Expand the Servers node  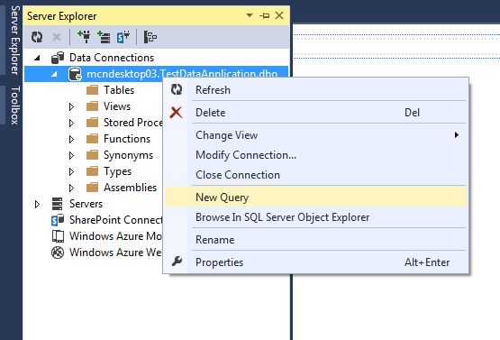pos(37,204)
